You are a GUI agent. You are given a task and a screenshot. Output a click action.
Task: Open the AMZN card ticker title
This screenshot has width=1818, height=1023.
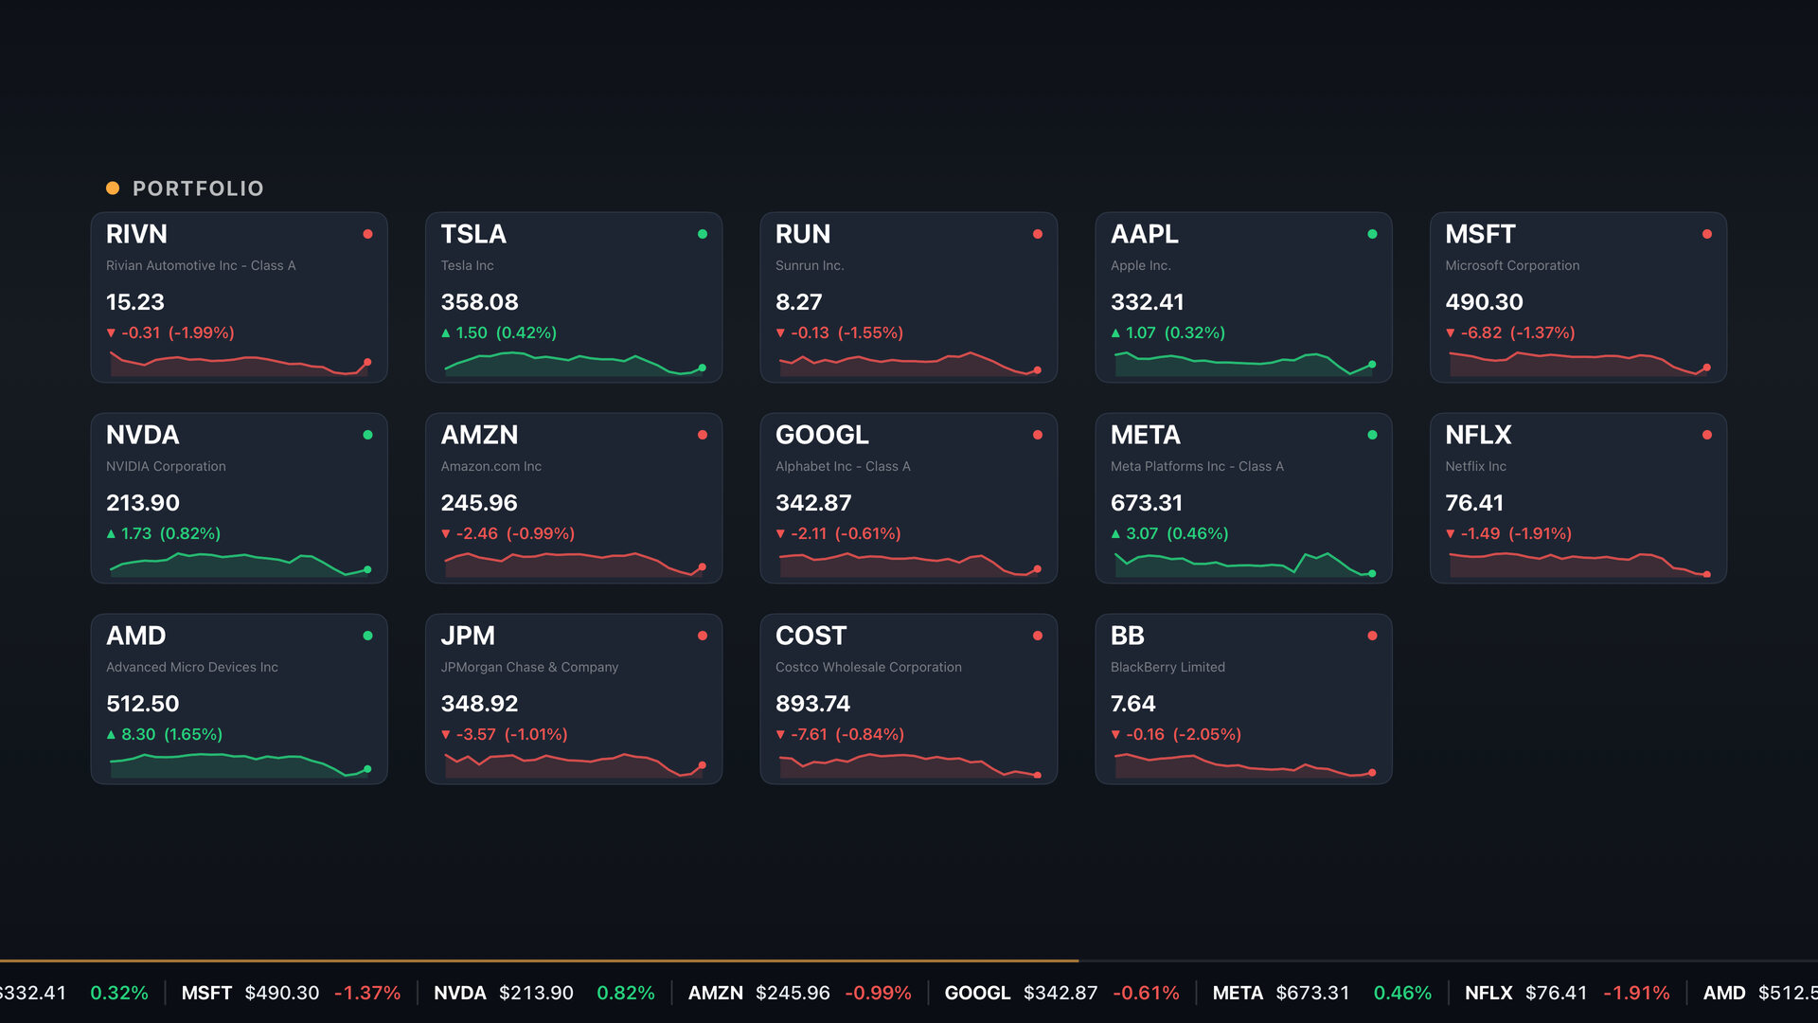tap(479, 435)
